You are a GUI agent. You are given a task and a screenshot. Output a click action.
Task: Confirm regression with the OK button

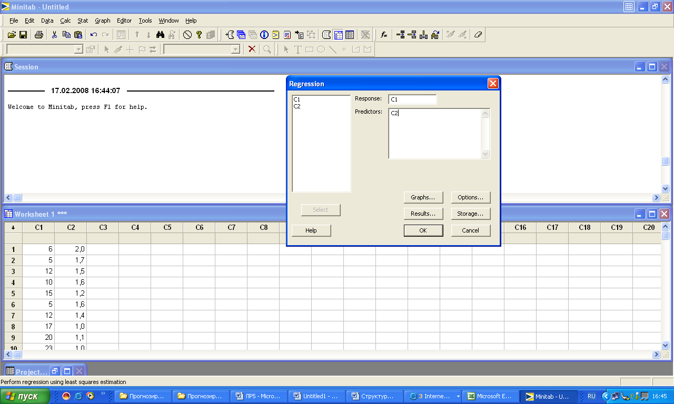423,230
